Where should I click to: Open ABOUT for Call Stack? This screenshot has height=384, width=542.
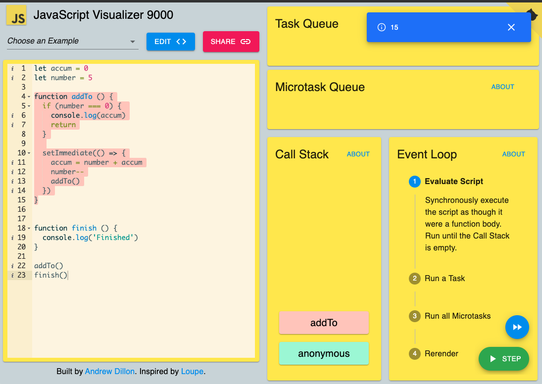358,154
